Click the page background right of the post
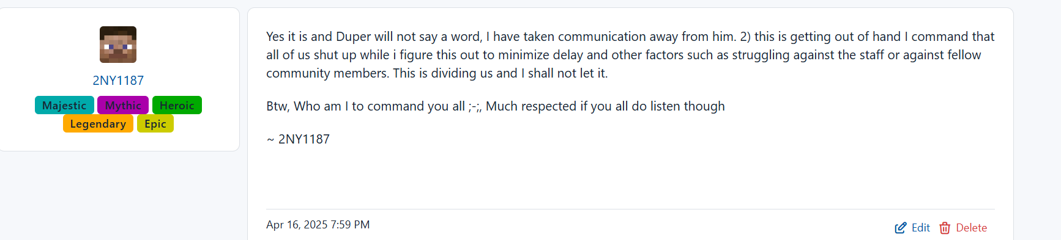This screenshot has width=1061, height=240. pyautogui.click(x=1037, y=122)
